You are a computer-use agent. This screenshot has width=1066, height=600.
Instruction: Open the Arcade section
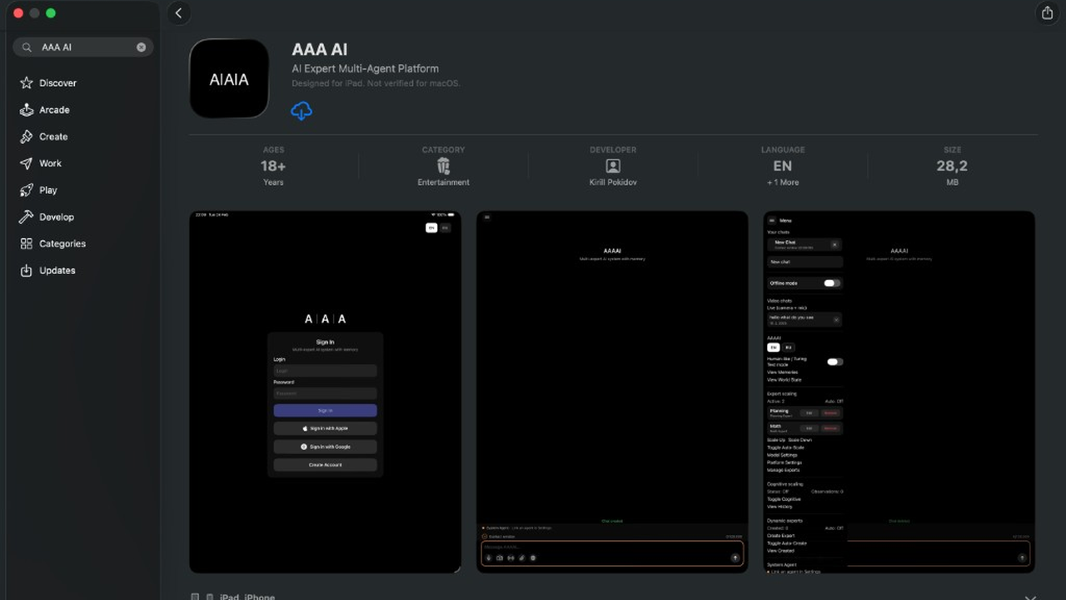54,110
